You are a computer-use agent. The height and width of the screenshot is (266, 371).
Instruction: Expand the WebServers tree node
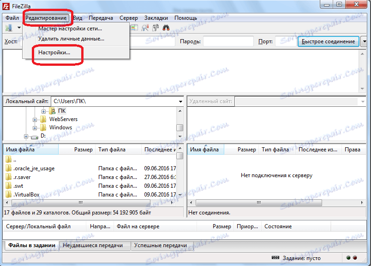(35, 120)
